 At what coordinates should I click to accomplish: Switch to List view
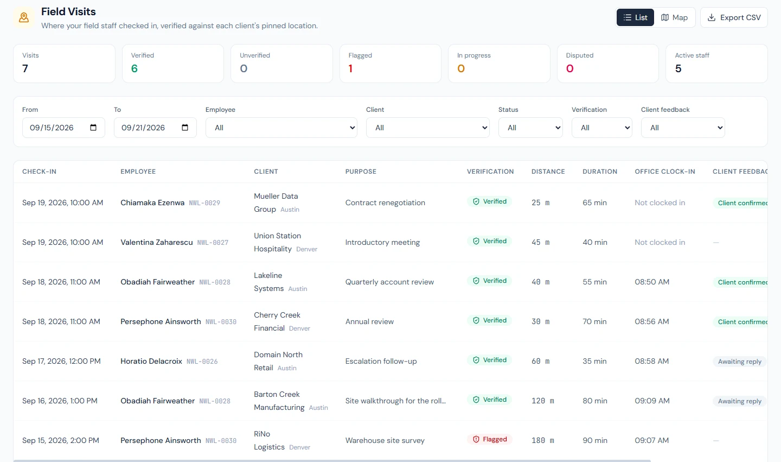click(635, 17)
